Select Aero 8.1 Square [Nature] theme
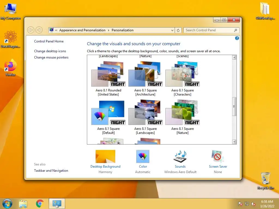This screenshot has width=279, height=209. click(183, 117)
